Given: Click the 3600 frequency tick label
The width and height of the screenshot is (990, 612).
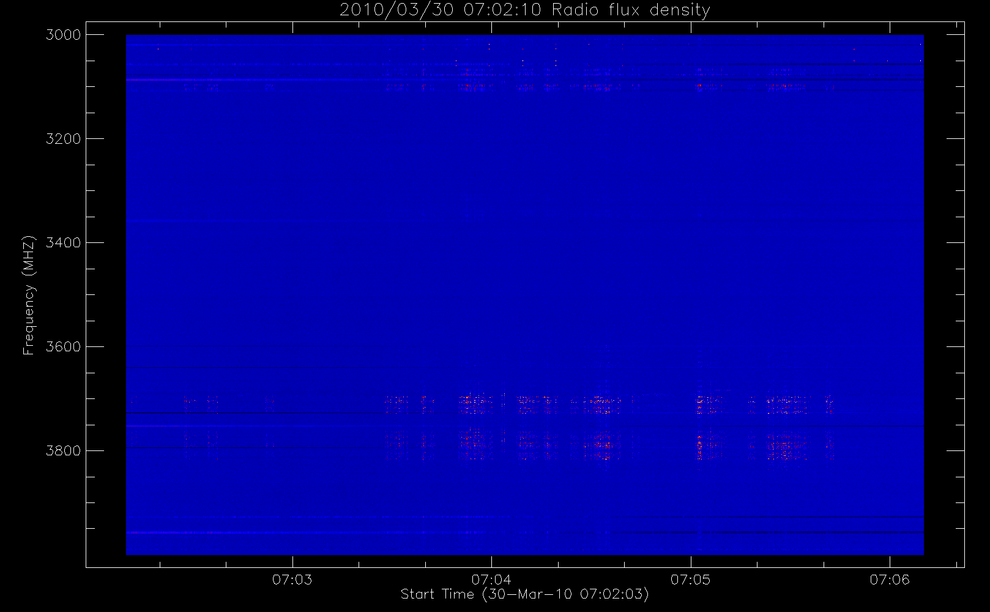Looking at the screenshot, I should [64, 347].
